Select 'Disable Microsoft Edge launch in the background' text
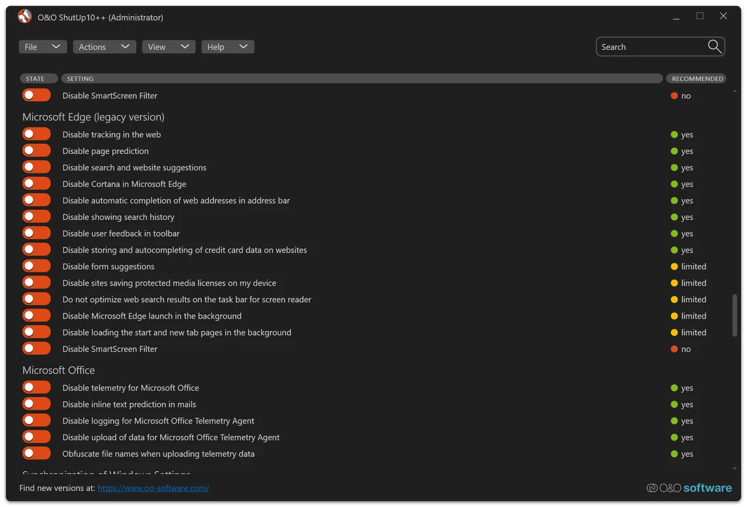Image resolution: width=747 pixels, height=507 pixels. 152,316
